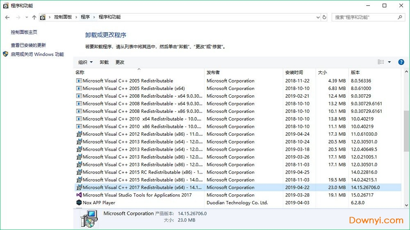Expand the address bar history dropdown

[x=318, y=17]
